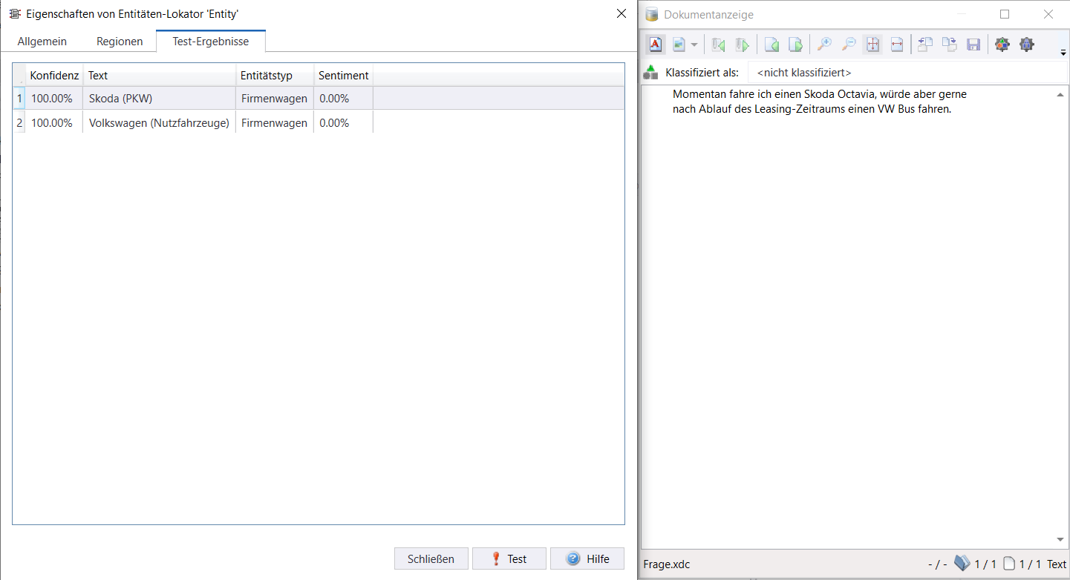Show the previous page icon
The image size is (1070, 580).
pos(771,45)
